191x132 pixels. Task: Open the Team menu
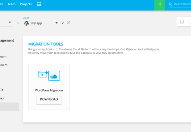coord(12,4)
